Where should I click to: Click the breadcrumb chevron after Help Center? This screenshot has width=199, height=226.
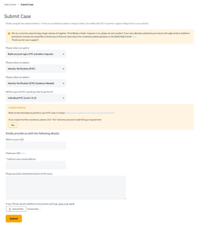(x=19, y=5)
